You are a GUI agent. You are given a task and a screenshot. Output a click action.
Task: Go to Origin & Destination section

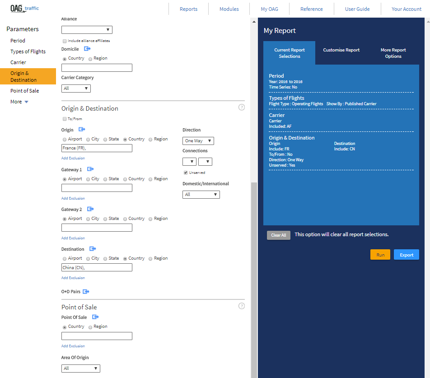pos(28,76)
